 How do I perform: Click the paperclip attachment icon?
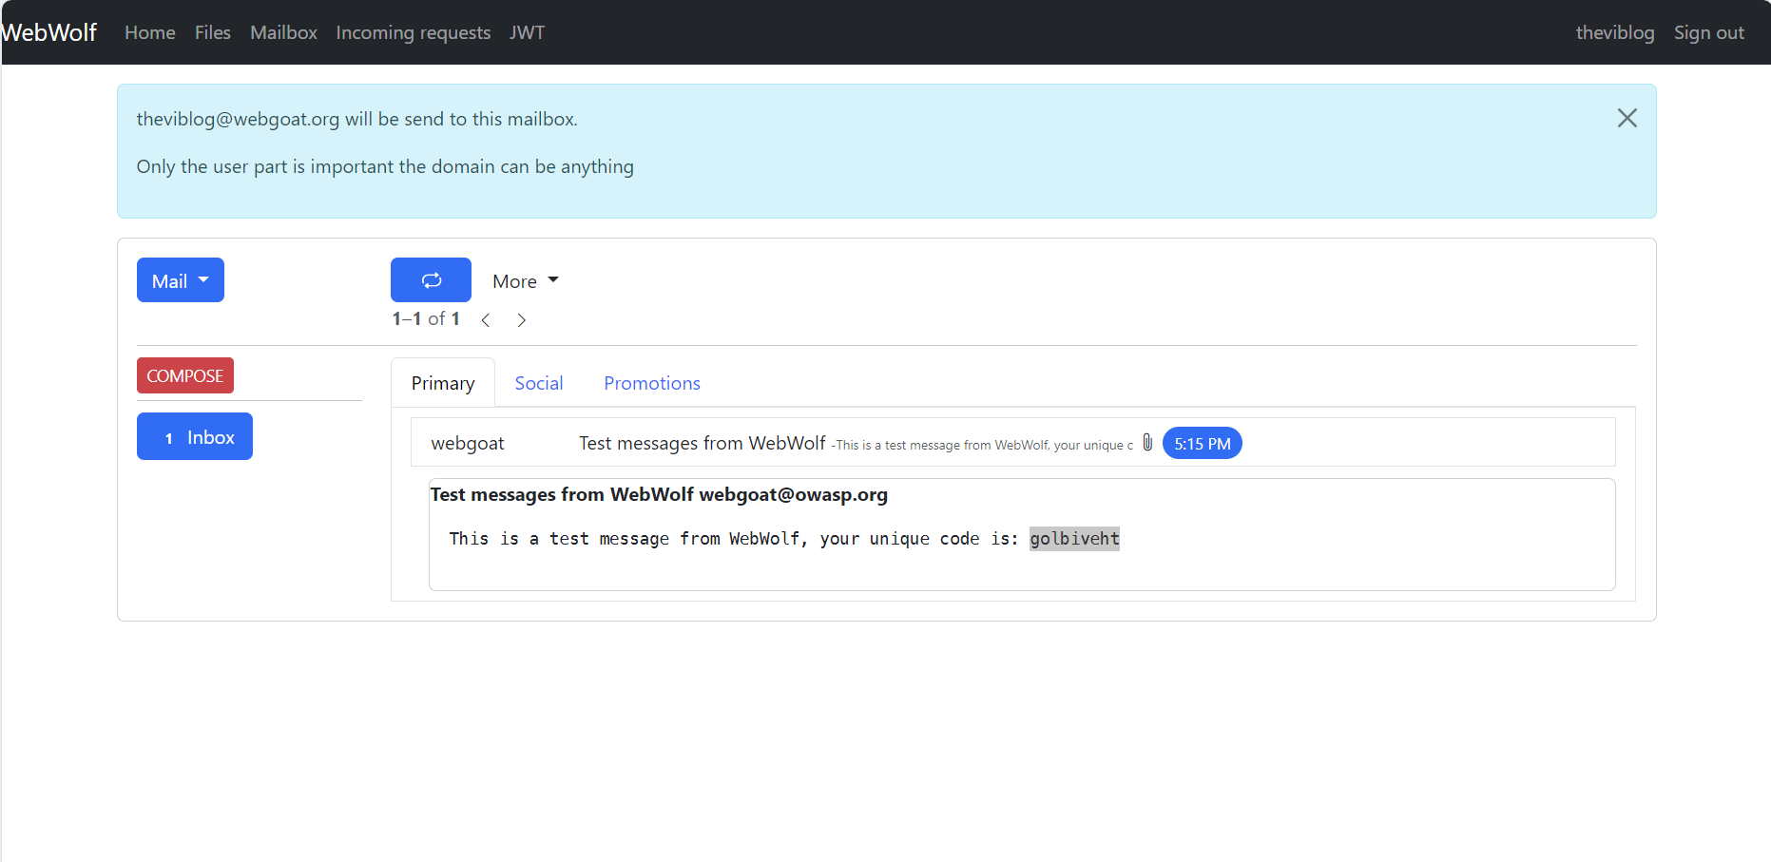coord(1147,443)
